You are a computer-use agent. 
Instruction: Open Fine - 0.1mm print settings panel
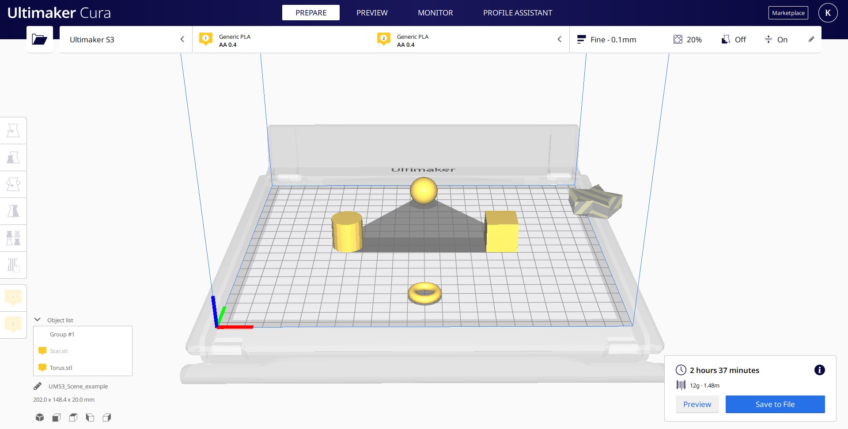(x=695, y=39)
